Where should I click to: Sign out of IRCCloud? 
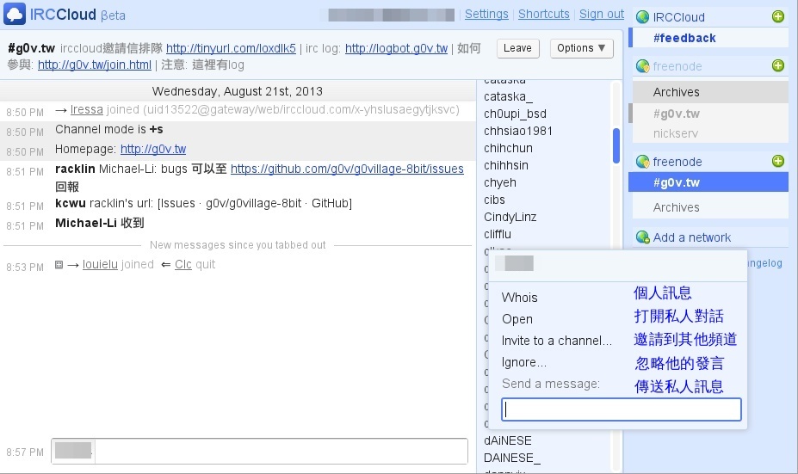pyautogui.click(x=602, y=15)
